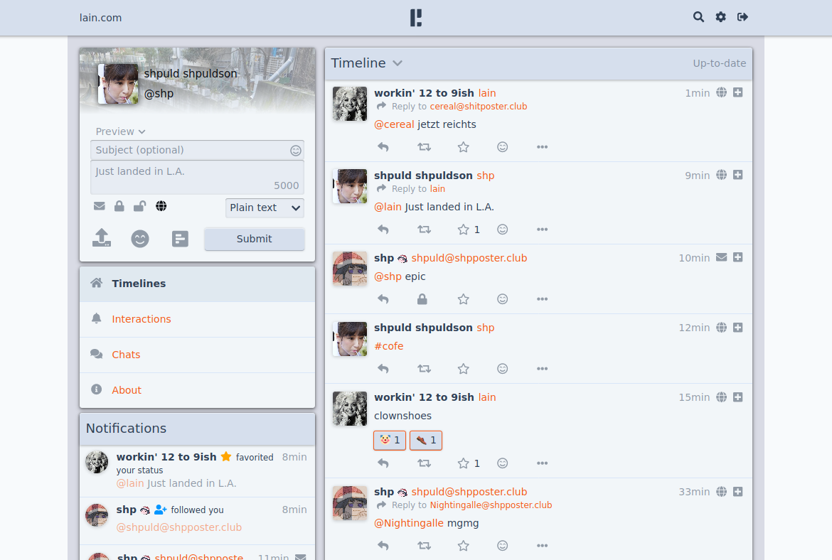Expand the Preview section

pyautogui.click(x=120, y=131)
